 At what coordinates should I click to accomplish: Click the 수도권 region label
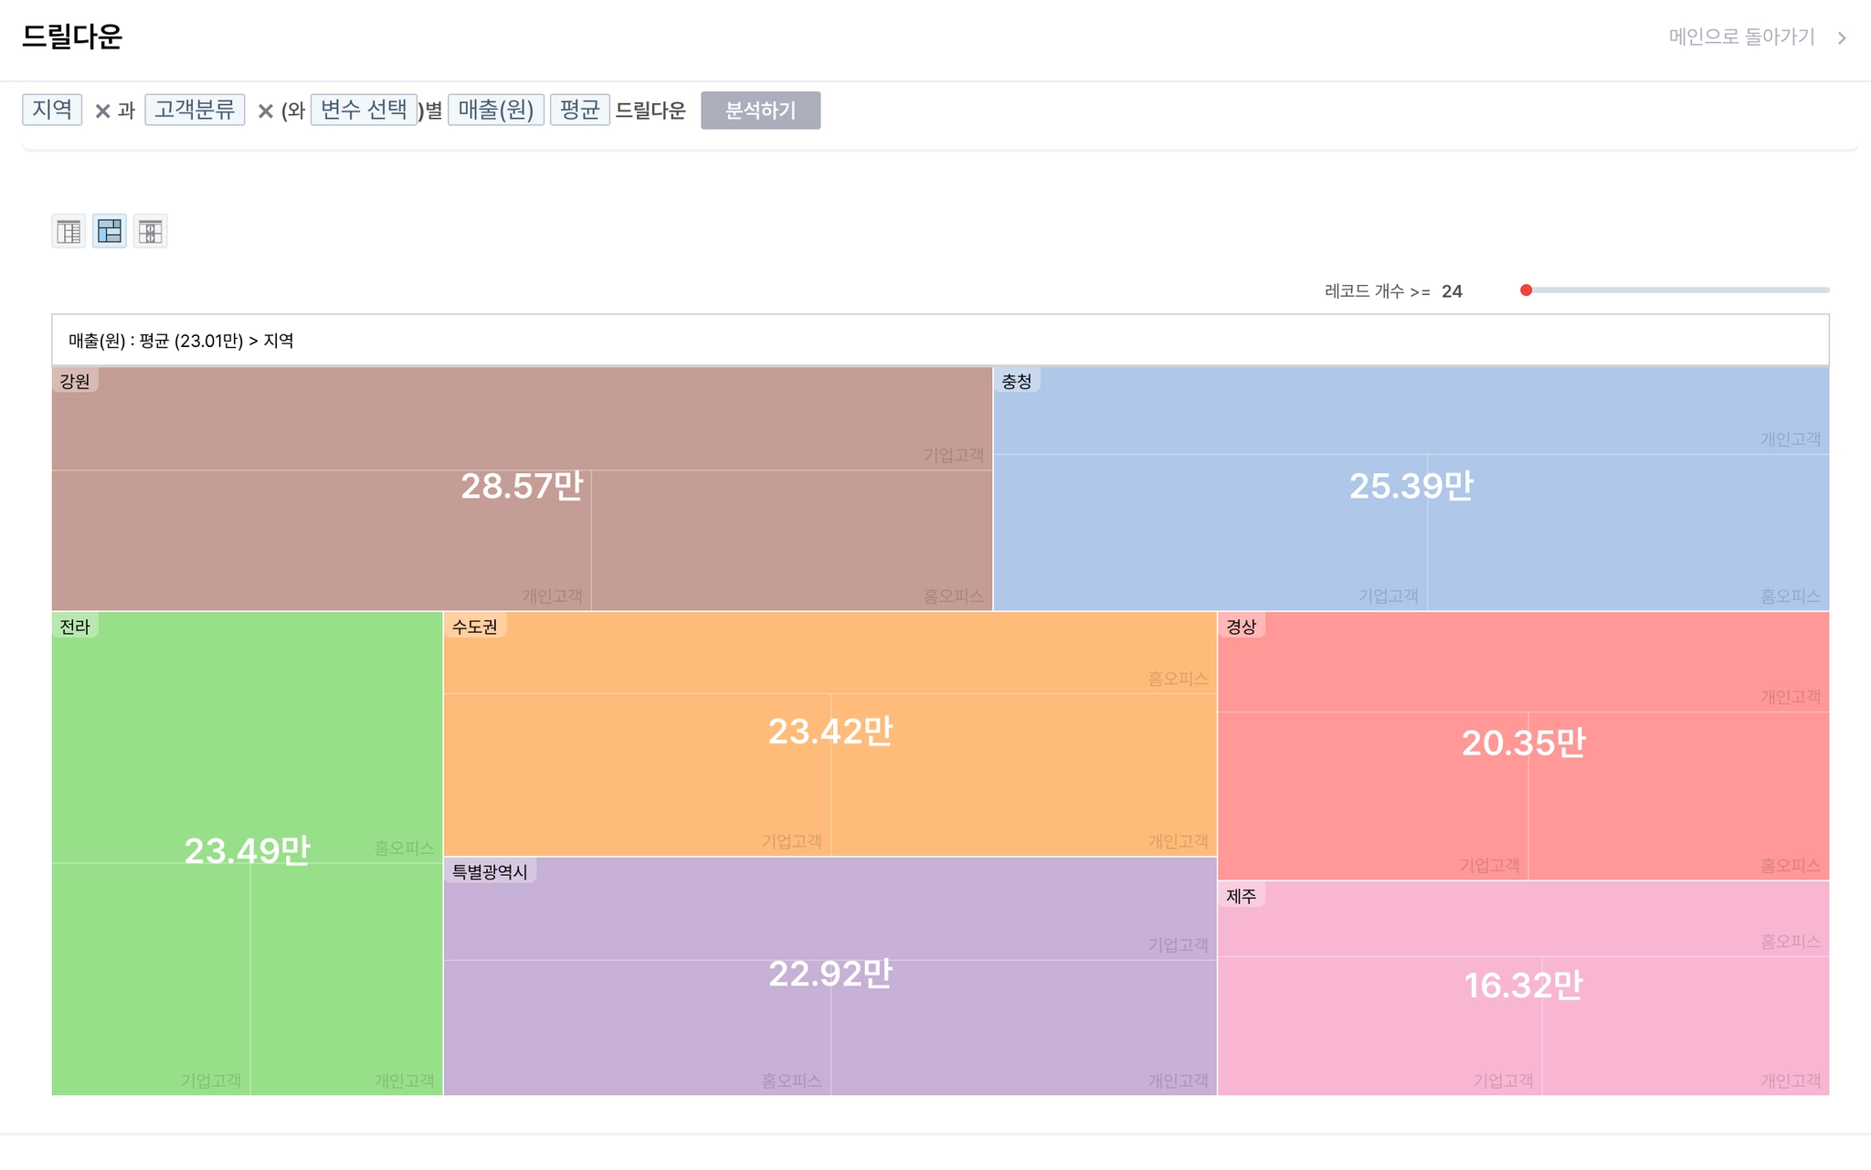click(x=475, y=627)
